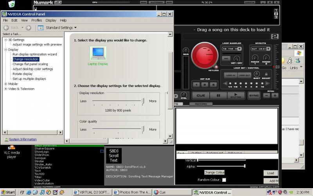Turn the Gain knob on the deck
This screenshot has width=313, height=196.
(x=185, y=50)
